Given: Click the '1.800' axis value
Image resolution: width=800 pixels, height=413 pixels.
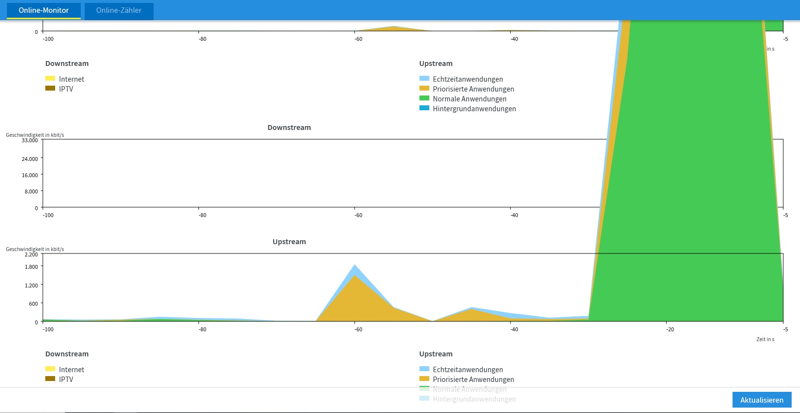Looking at the screenshot, I should pyautogui.click(x=31, y=267).
